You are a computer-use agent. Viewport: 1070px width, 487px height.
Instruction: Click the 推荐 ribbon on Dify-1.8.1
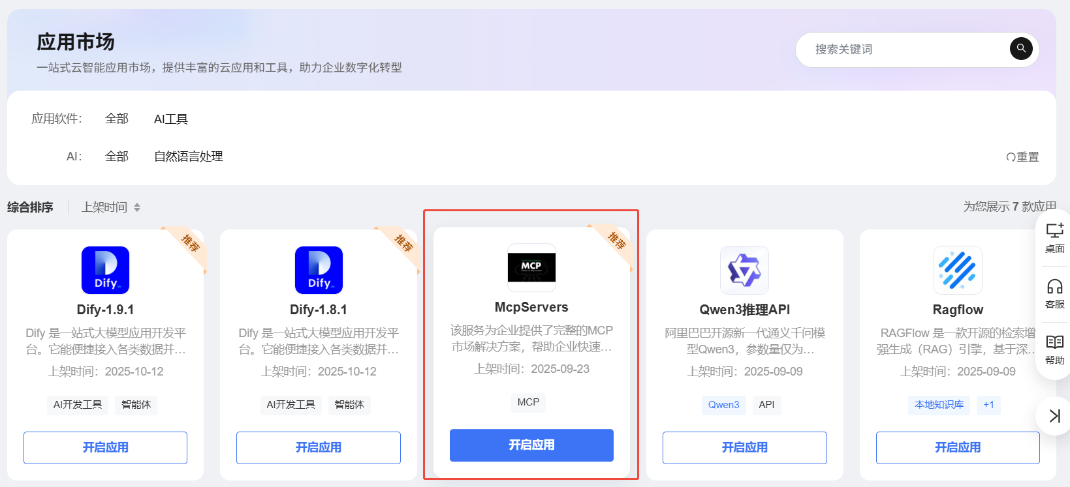pos(404,244)
